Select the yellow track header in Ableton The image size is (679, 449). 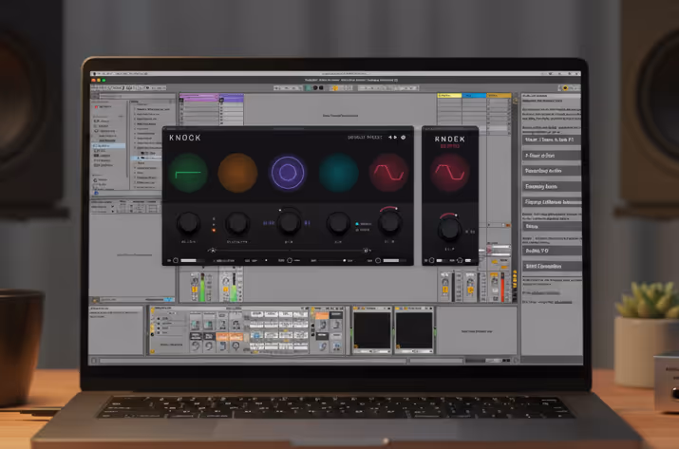449,95
